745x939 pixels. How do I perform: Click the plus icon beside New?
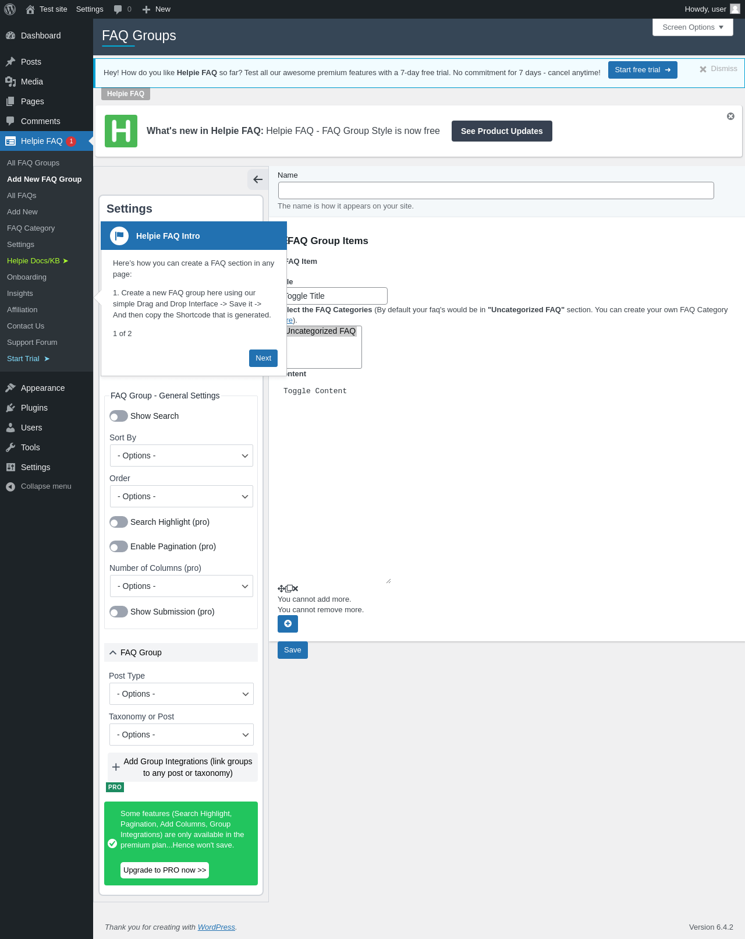[146, 9]
